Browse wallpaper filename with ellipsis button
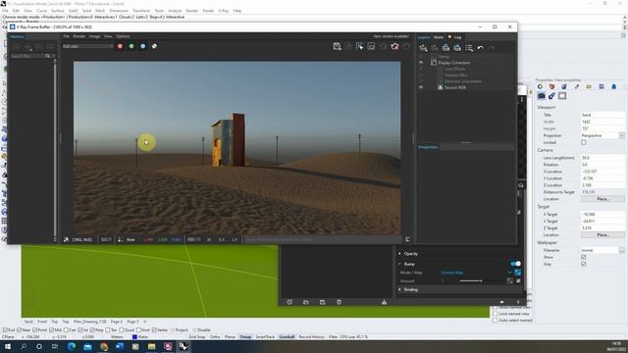 click(x=621, y=250)
